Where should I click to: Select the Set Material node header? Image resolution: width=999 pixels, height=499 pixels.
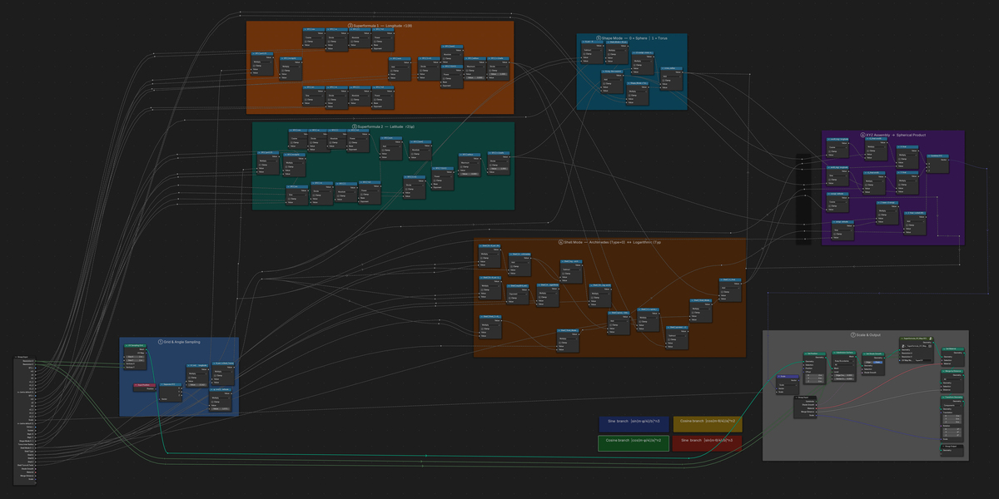[953, 348]
